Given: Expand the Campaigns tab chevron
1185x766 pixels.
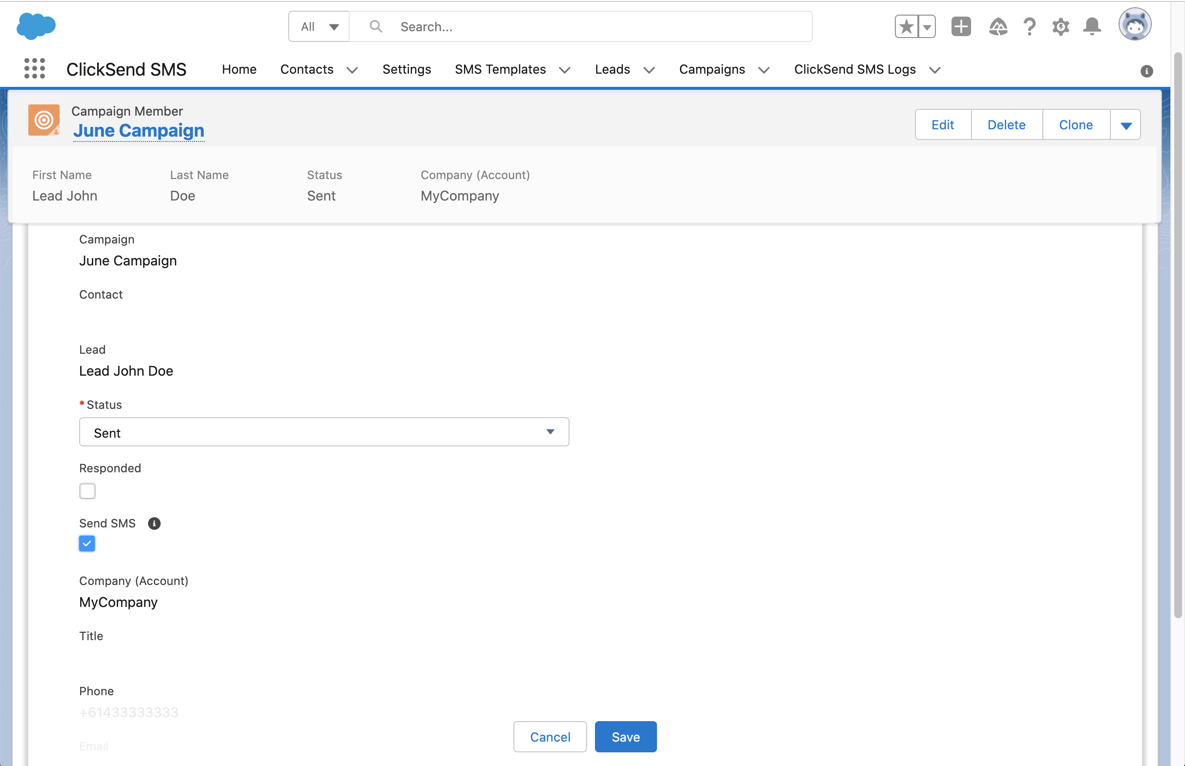Looking at the screenshot, I should click(764, 70).
